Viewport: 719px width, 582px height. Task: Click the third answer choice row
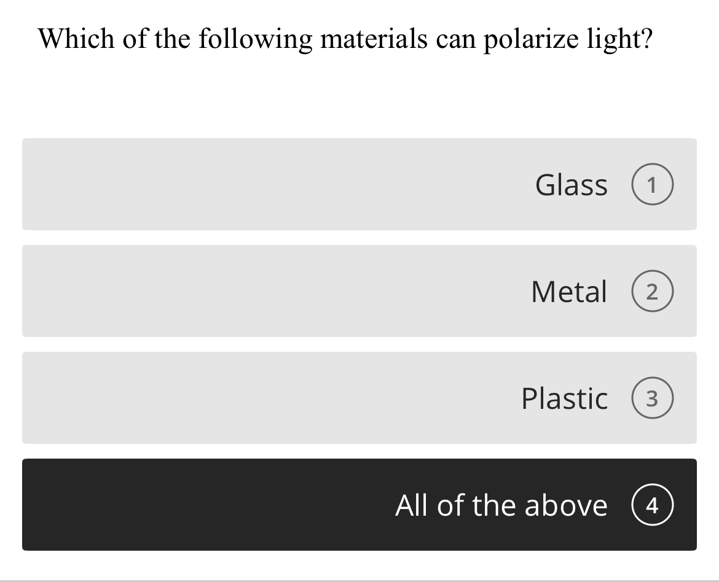pos(358,398)
